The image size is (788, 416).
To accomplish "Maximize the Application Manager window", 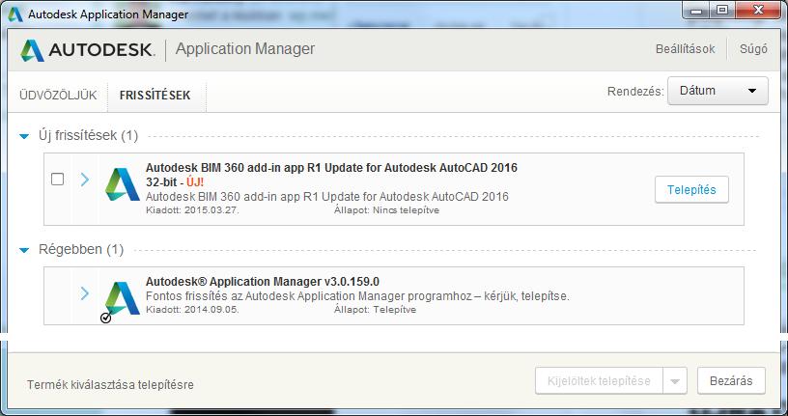I will tap(722, 10).
